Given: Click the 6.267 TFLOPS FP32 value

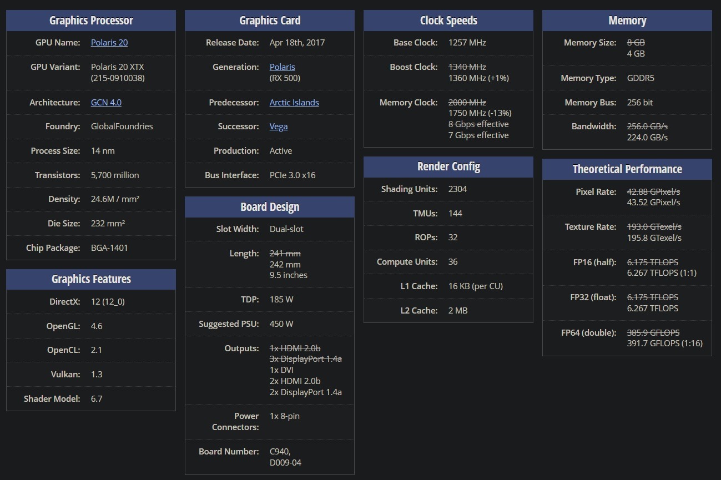Looking at the screenshot, I should (653, 309).
